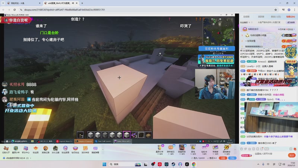Select the 星愿小羊 gift in gift bar

(159, 150)
